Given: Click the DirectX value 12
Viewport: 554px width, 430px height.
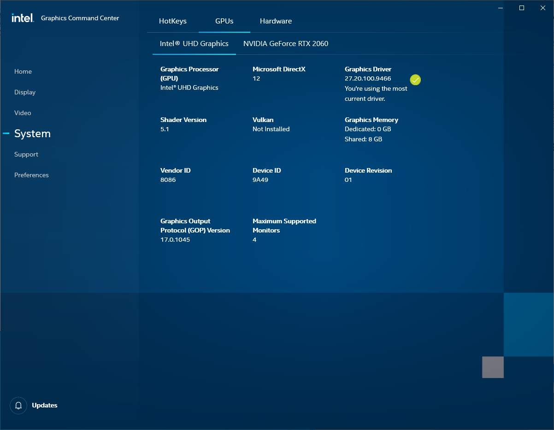Looking at the screenshot, I should [x=256, y=79].
